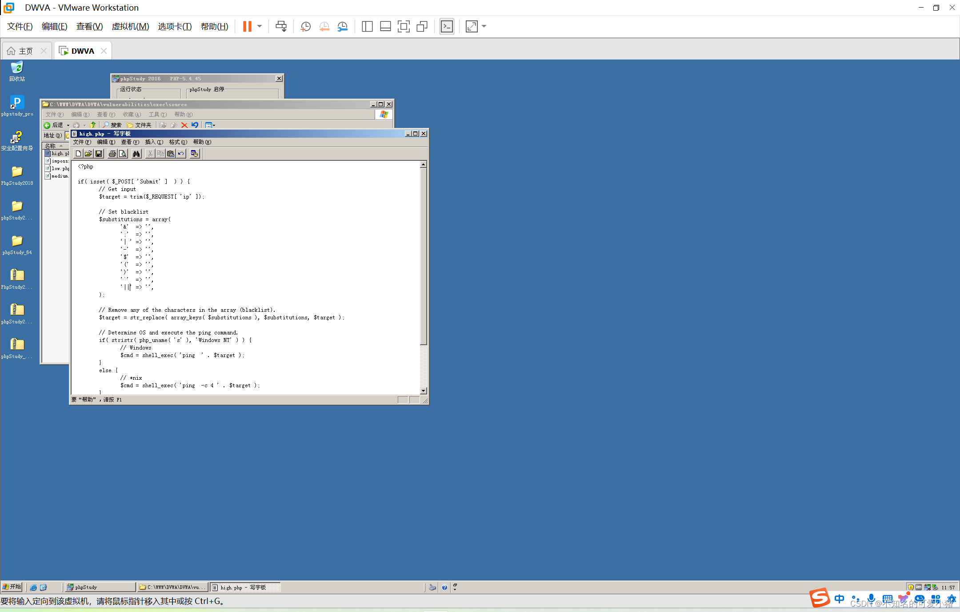
Task: Click Explorer red delete icon
Action: pos(184,125)
